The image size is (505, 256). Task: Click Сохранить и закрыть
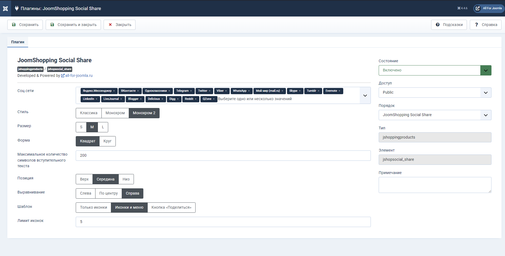point(73,25)
